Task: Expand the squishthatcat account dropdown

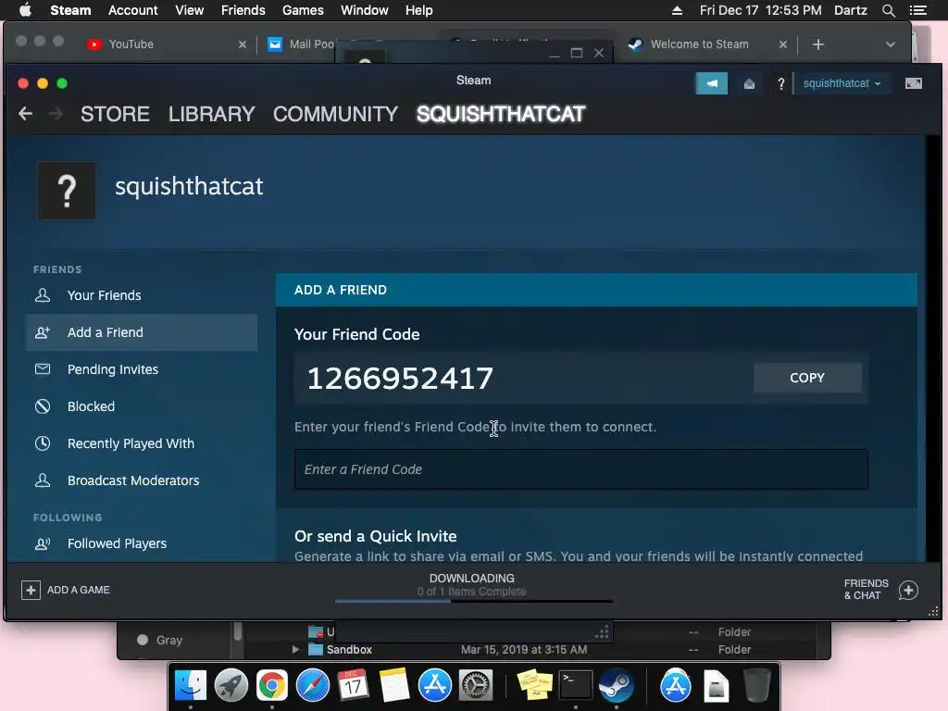Action: 842,83
